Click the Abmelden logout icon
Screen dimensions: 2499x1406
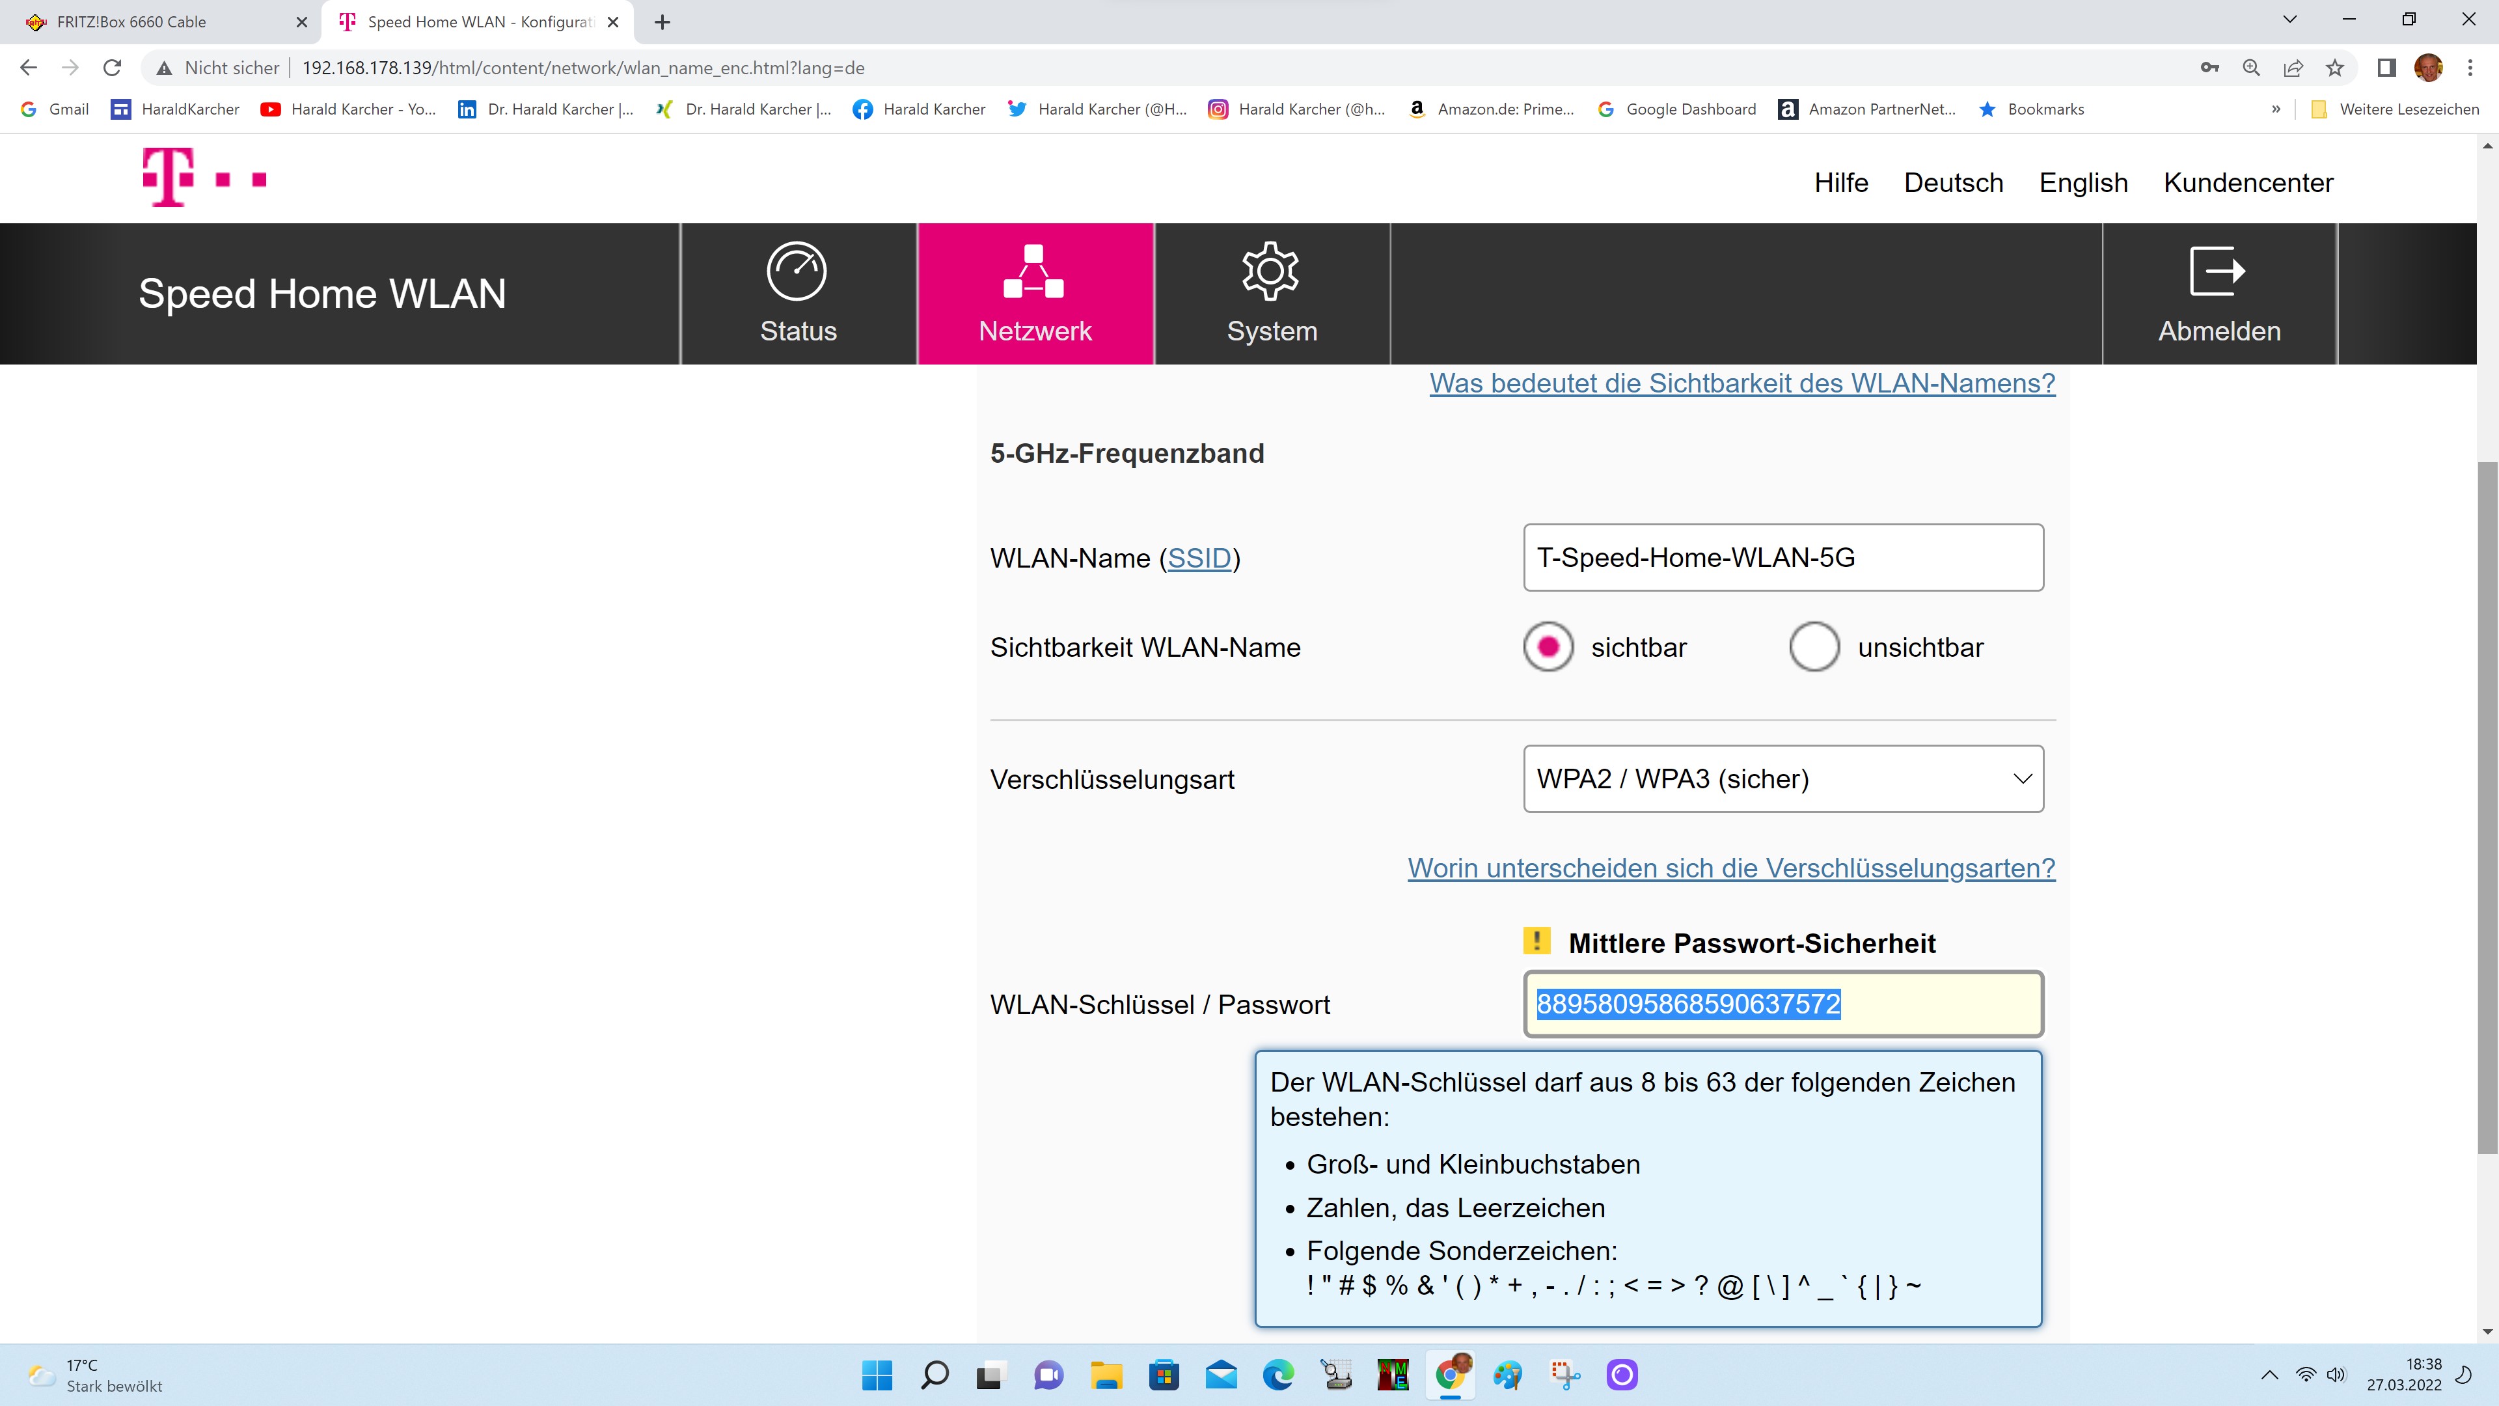tap(2218, 271)
